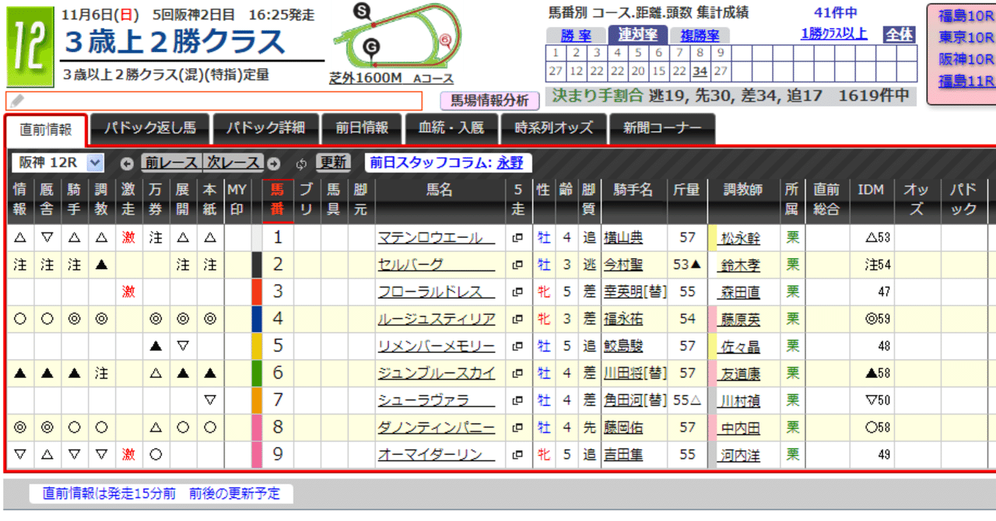
Task: Open the popup window icon next to ダノンティンパニー
Action: (x=516, y=427)
